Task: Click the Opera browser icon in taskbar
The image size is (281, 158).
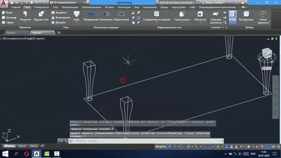Action: (x=26, y=154)
